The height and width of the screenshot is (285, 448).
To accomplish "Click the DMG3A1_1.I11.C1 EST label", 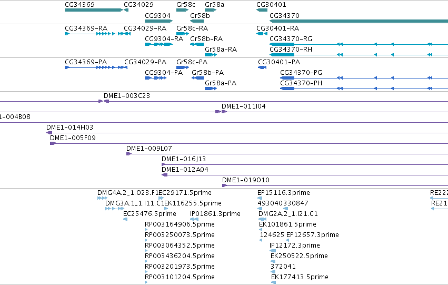I will click(x=135, y=203).
